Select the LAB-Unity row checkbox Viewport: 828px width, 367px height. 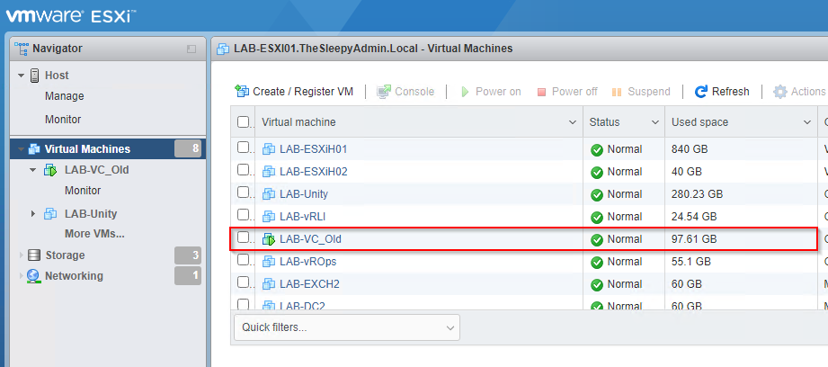[x=243, y=192]
